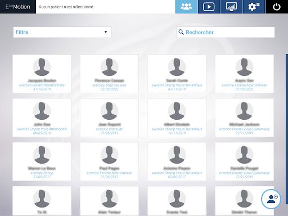Open the exercice Empan Visio Attentionnel link

42,129
